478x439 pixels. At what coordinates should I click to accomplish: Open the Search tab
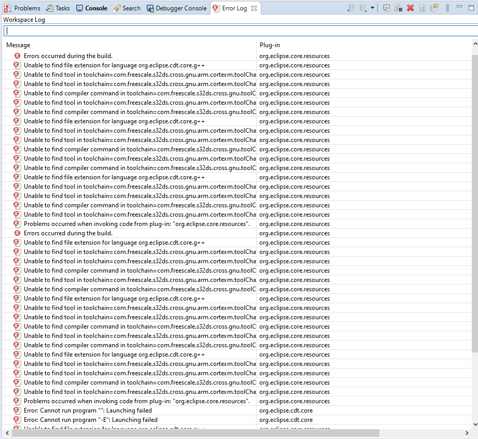click(x=127, y=8)
